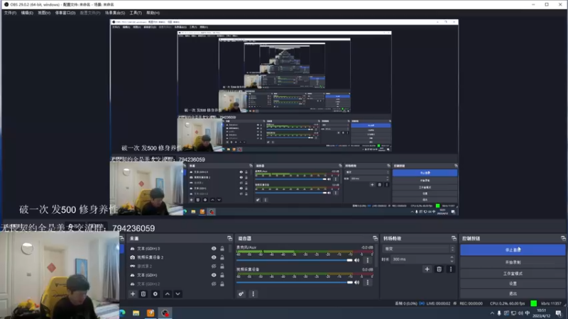Move selected source up with arrow
Screen dimensions: 568x319
pos(168,293)
